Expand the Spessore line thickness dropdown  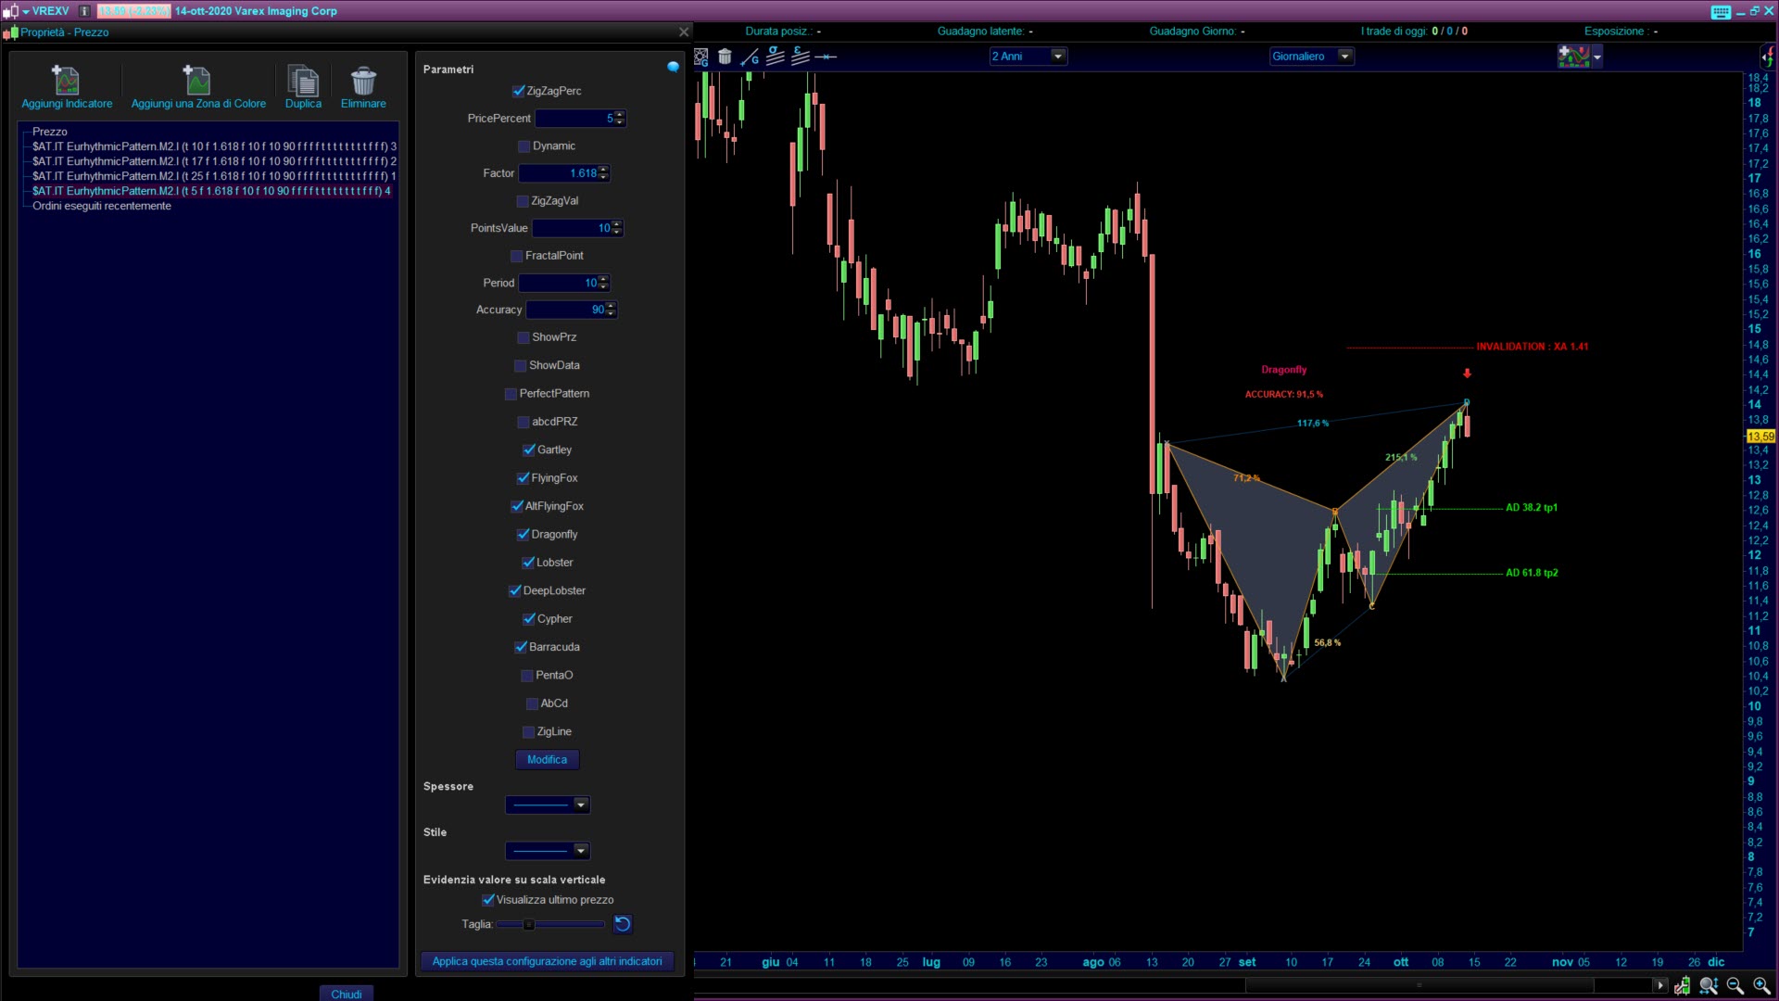click(x=581, y=805)
